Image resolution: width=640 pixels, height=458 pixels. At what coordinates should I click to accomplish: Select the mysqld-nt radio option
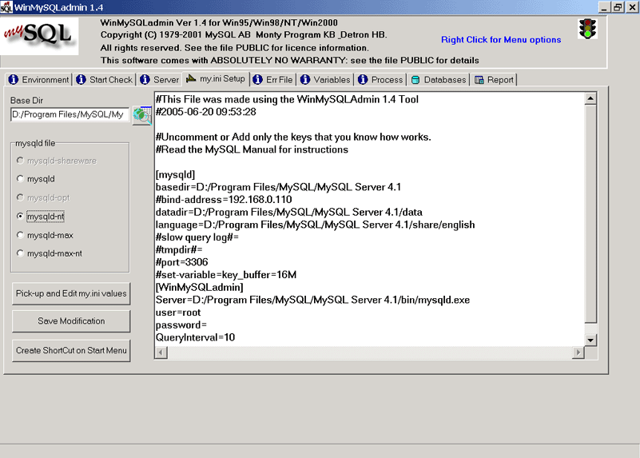[41, 217]
